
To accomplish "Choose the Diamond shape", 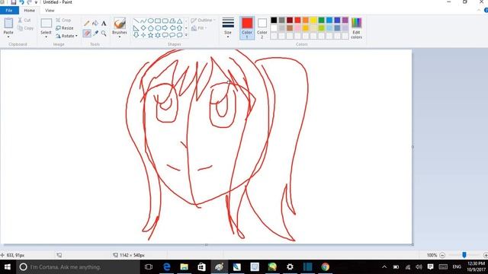I will (x=143, y=28).
